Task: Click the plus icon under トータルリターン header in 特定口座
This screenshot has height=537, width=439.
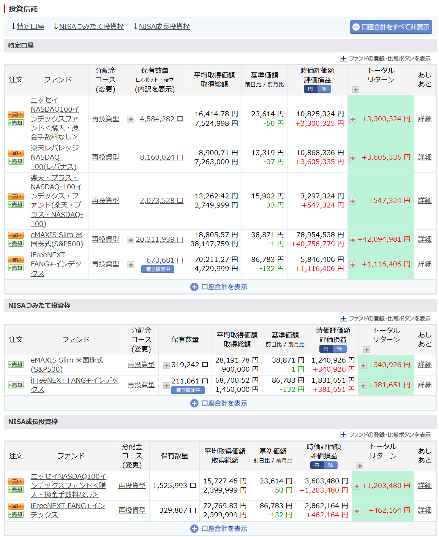Action: point(355,90)
